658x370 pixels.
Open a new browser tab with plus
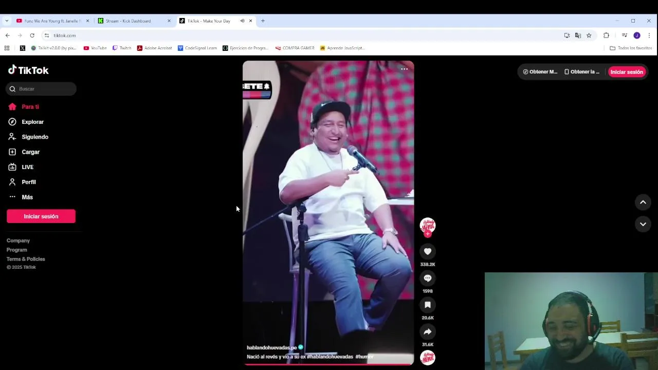263,21
